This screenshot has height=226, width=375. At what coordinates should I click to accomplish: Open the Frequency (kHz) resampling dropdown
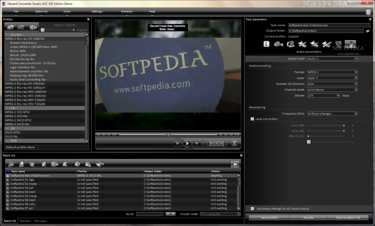(332, 114)
